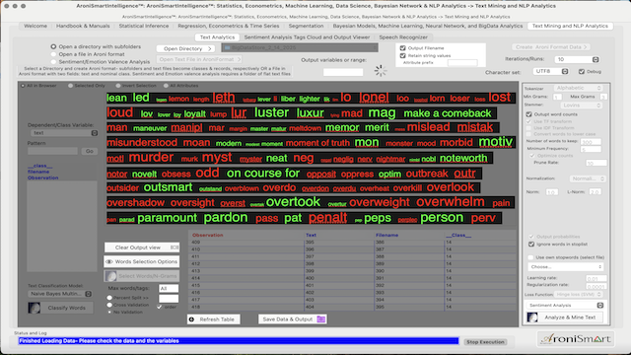
Task: Click the Stop Execution button
Action: (485, 342)
